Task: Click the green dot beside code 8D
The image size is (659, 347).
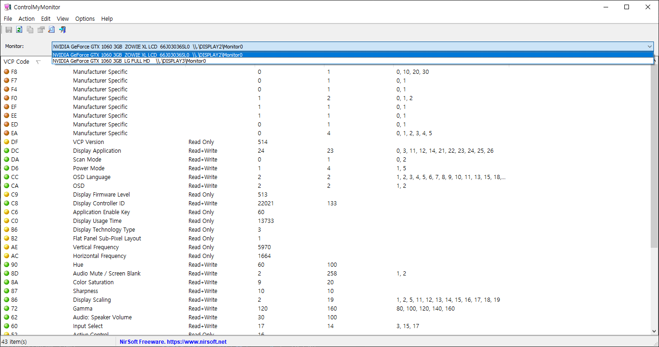Action: click(6, 274)
